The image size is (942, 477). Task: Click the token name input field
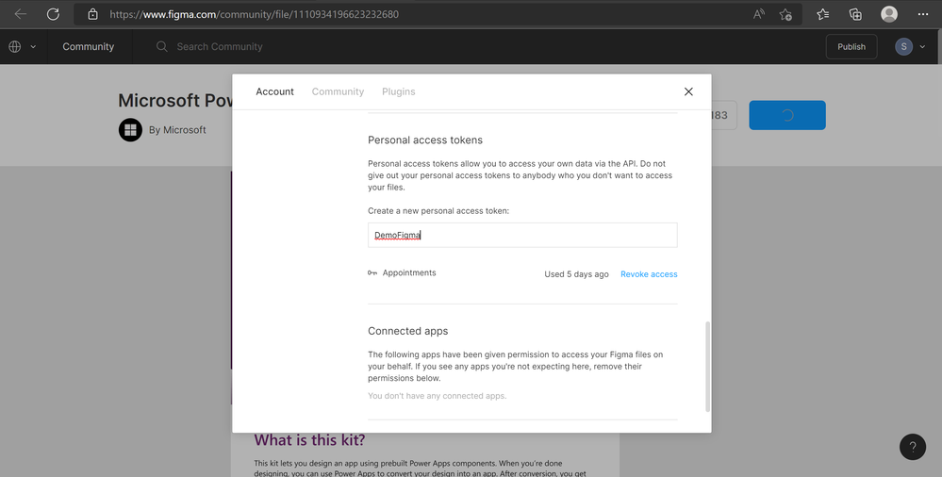tap(522, 235)
